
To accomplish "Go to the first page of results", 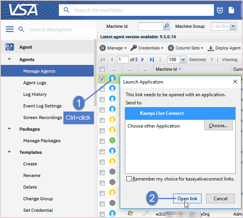I will pyautogui.click(x=103, y=60).
